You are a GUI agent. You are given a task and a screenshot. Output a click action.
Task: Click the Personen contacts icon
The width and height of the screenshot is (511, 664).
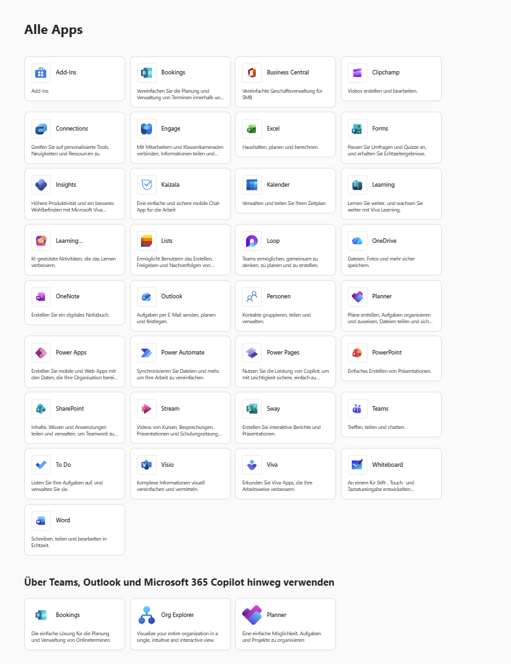(252, 297)
